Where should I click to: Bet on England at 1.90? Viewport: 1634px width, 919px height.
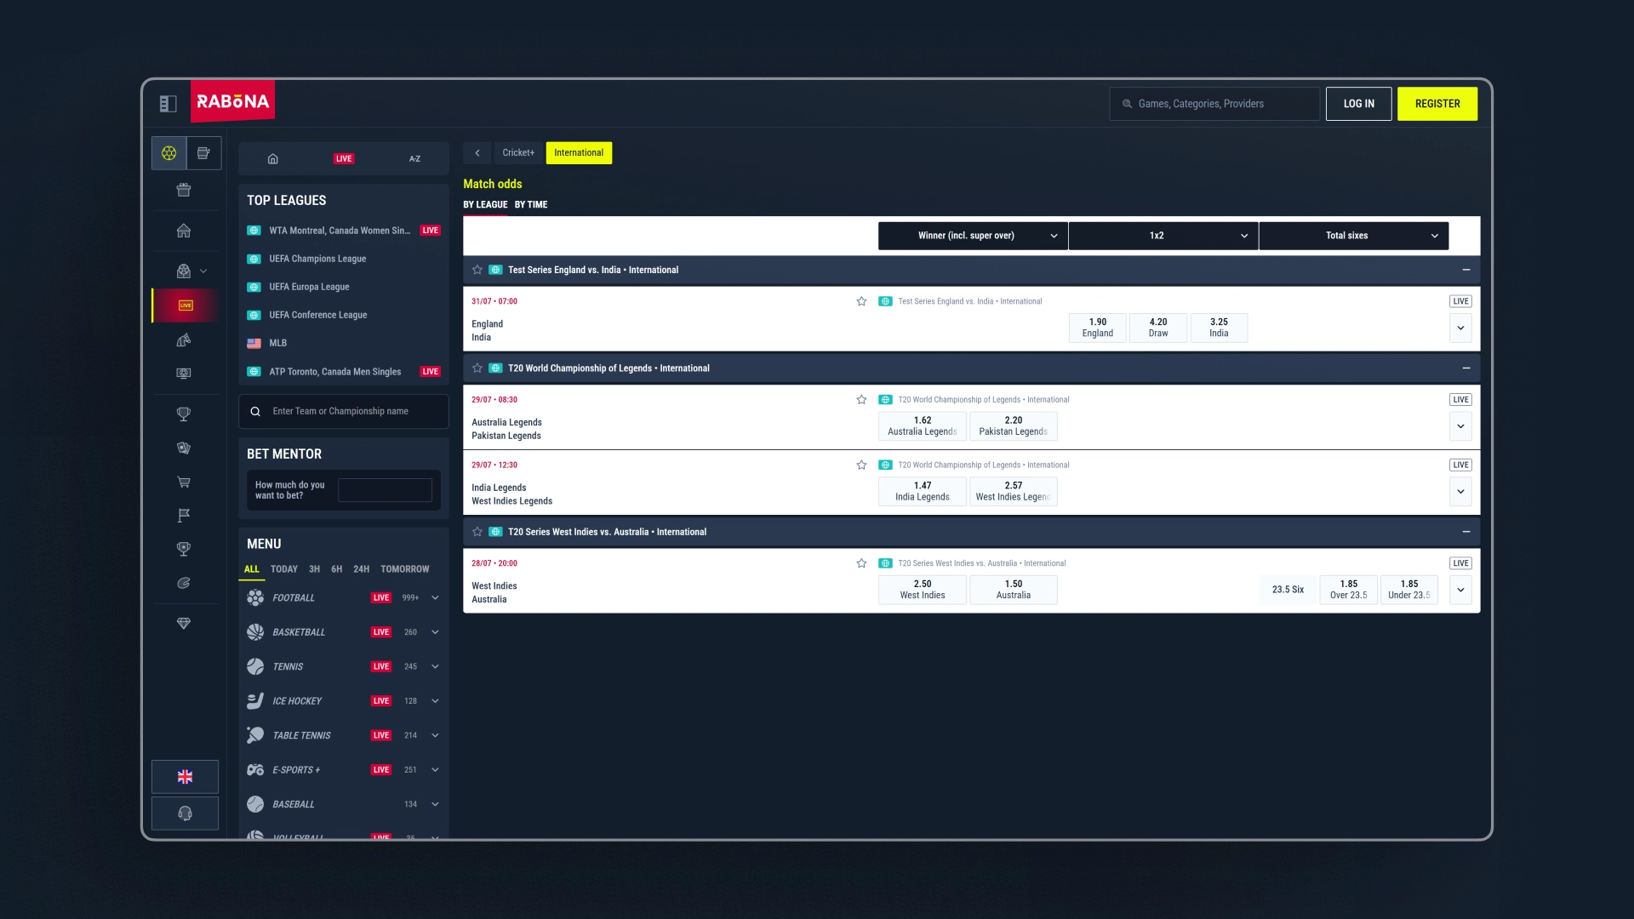[1098, 328]
